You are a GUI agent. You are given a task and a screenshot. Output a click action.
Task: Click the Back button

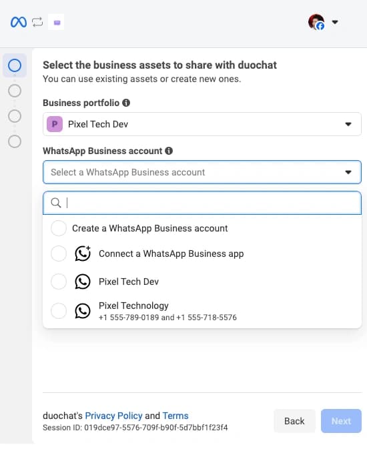point(294,421)
